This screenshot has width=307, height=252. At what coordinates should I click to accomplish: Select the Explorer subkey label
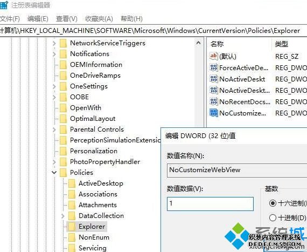[x=92, y=227]
